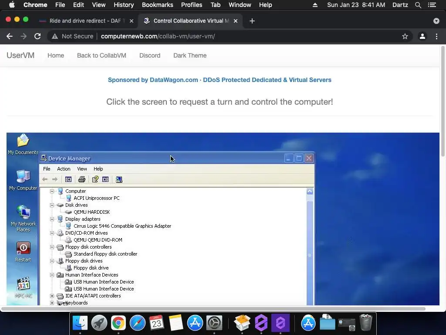Click the Properties toolbar icon in Device Manager

pyautogui.click(x=95, y=179)
